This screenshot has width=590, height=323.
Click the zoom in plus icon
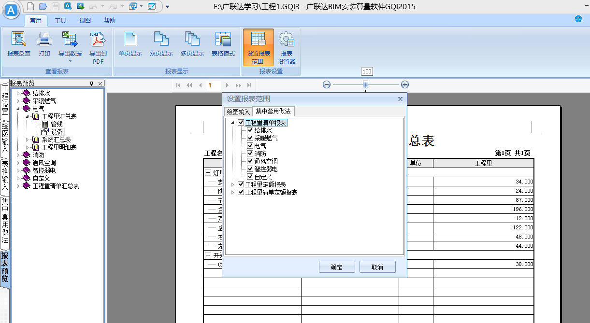[x=405, y=84]
